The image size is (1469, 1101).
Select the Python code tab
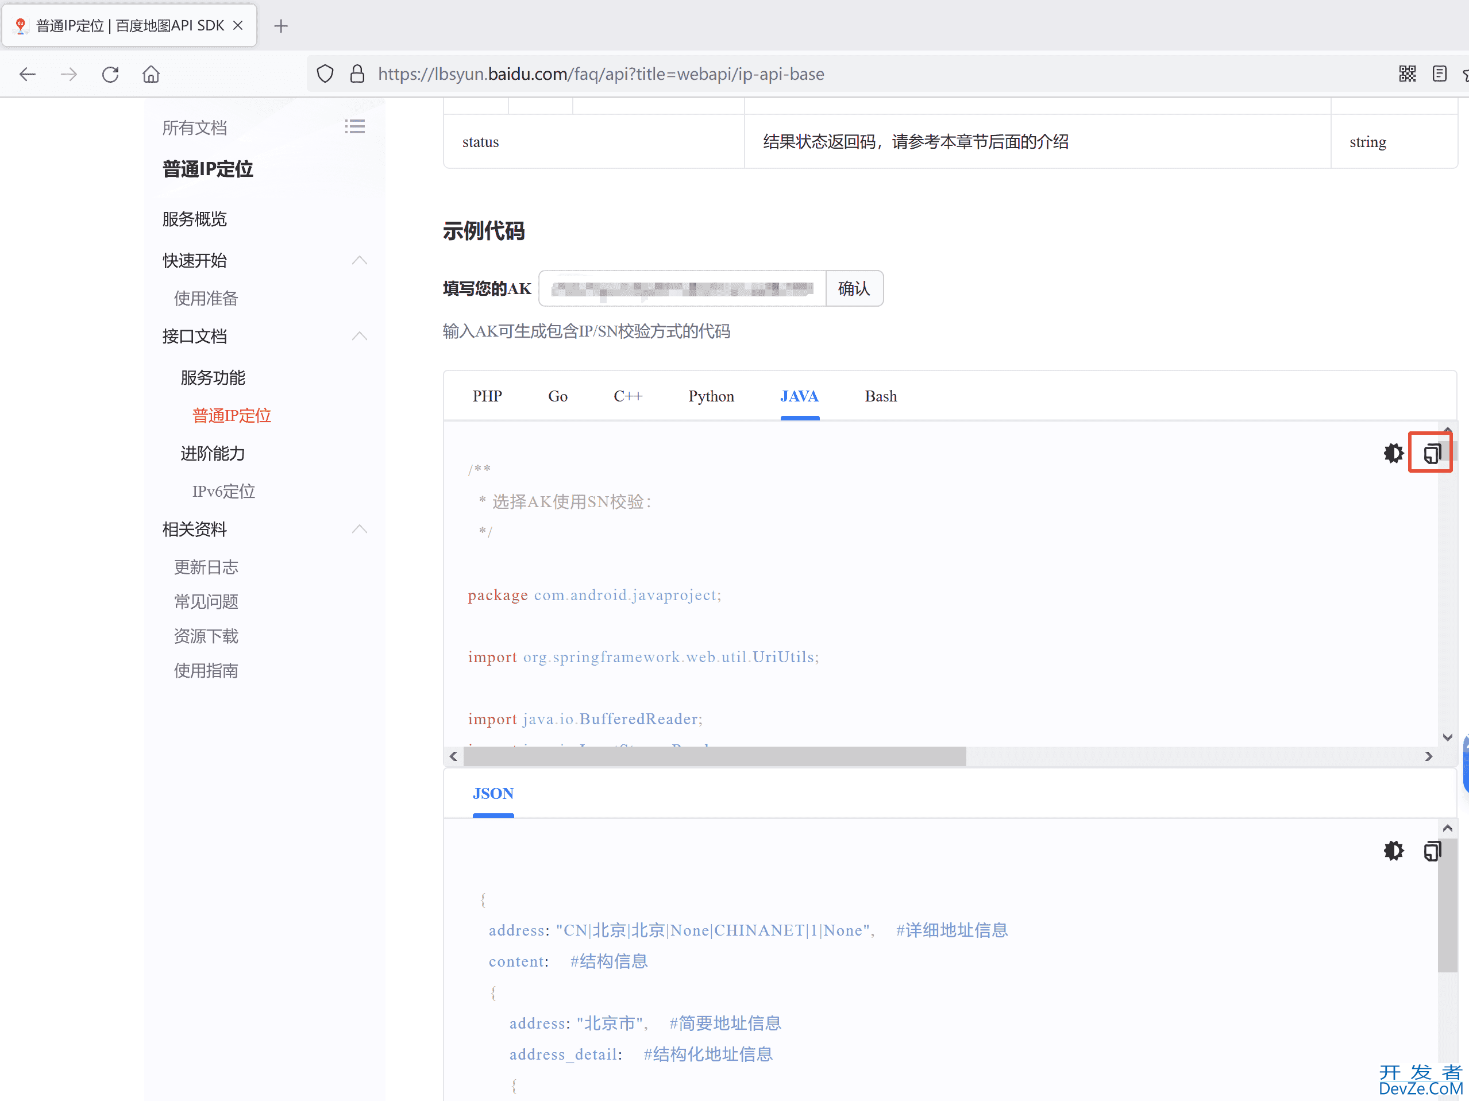coord(711,396)
